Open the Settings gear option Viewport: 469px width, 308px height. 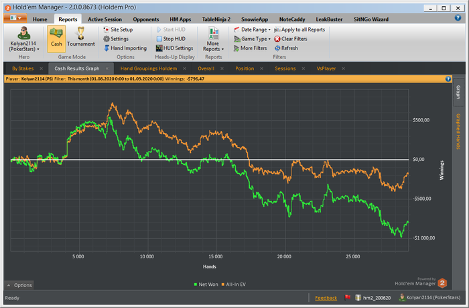(116, 39)
